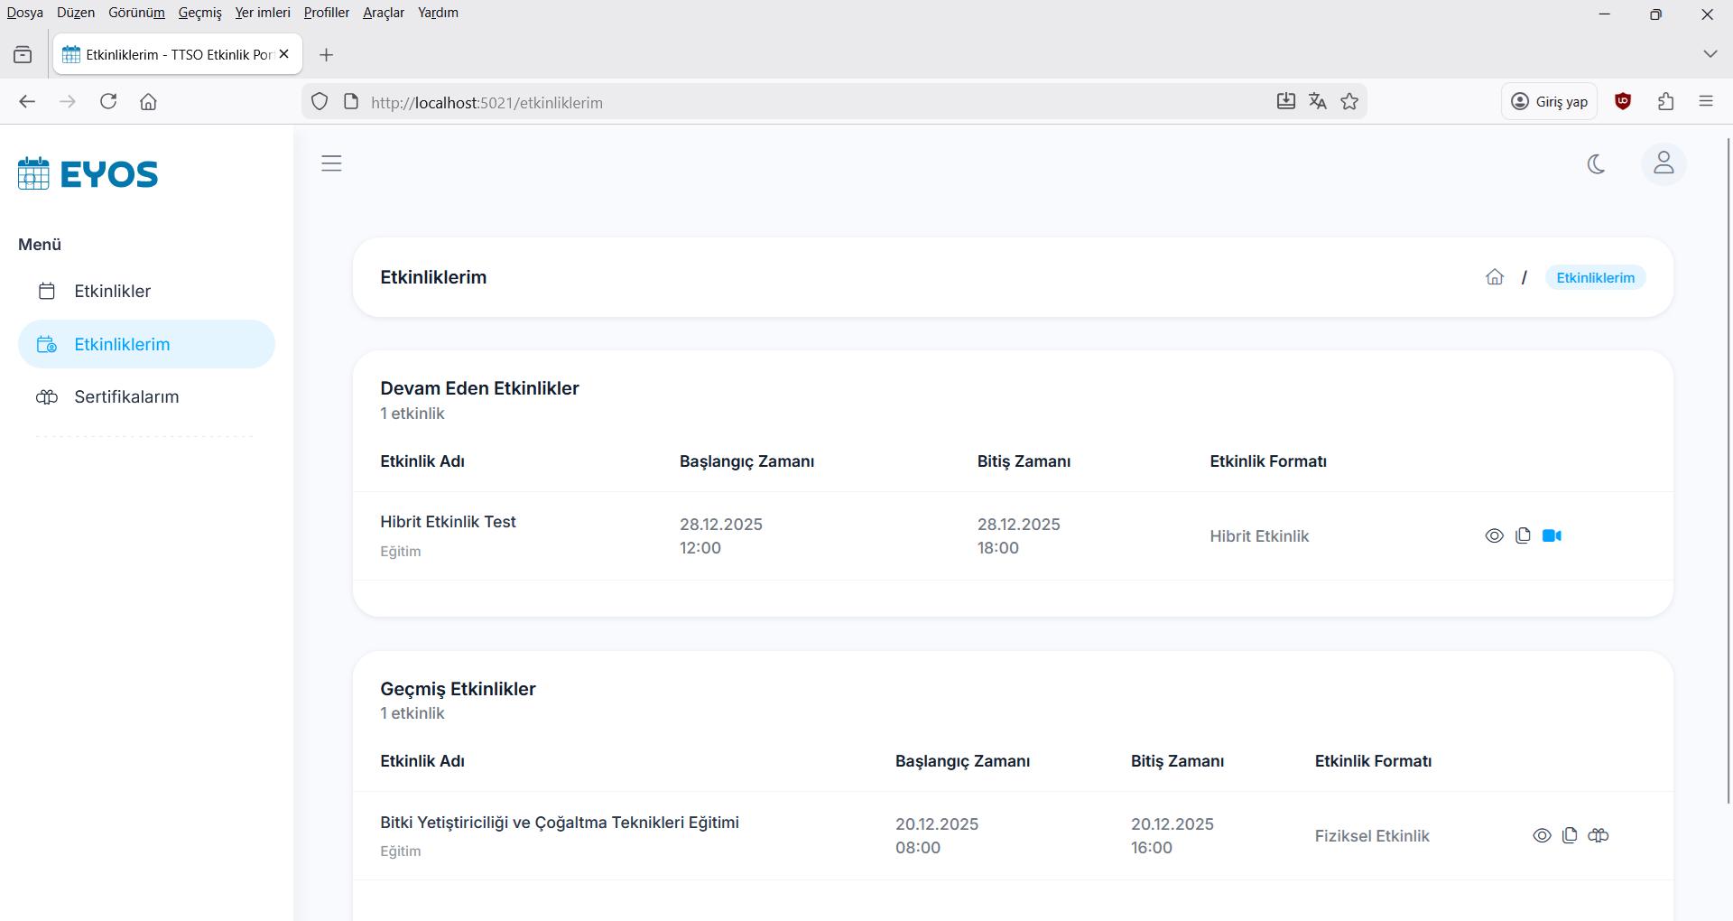Open certificate icon for Bitki Yetiştiriciliği event
The image size is (1733, 921).
tap(1599, 835)
